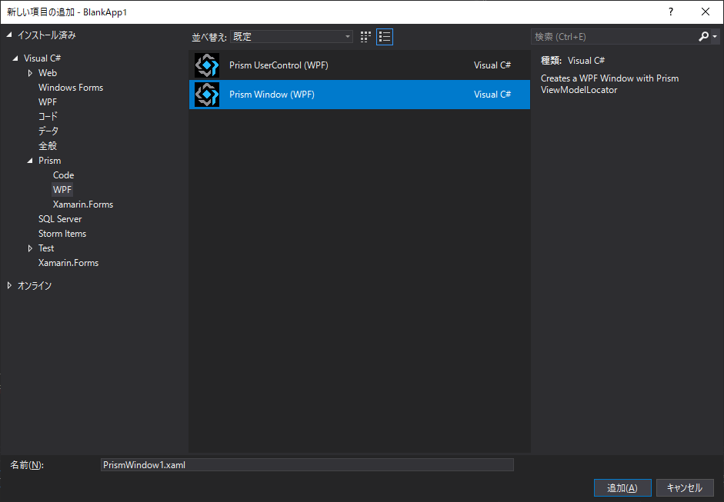Open search options dropdown arrow
The image size is (724, 502).
click(715, 36)
